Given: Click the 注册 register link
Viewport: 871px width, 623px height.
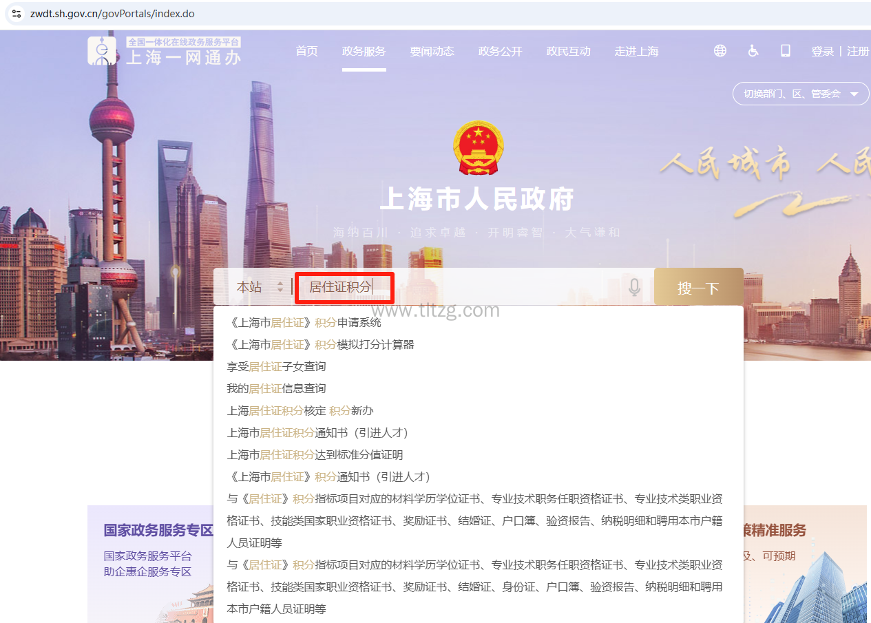Looking at the screenshot, I should [857, 52].
